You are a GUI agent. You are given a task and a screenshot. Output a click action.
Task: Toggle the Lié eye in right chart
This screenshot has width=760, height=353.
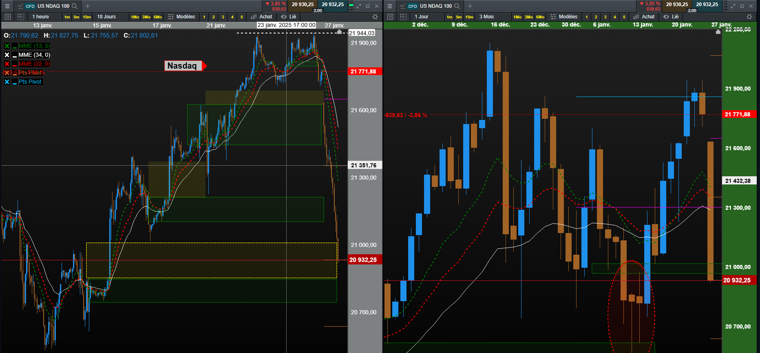[666, 17]
